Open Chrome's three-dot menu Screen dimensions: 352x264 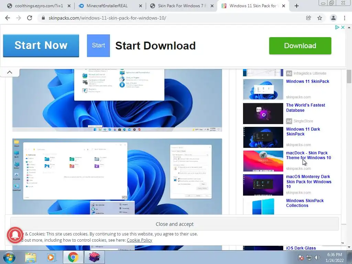click(344, 18)
